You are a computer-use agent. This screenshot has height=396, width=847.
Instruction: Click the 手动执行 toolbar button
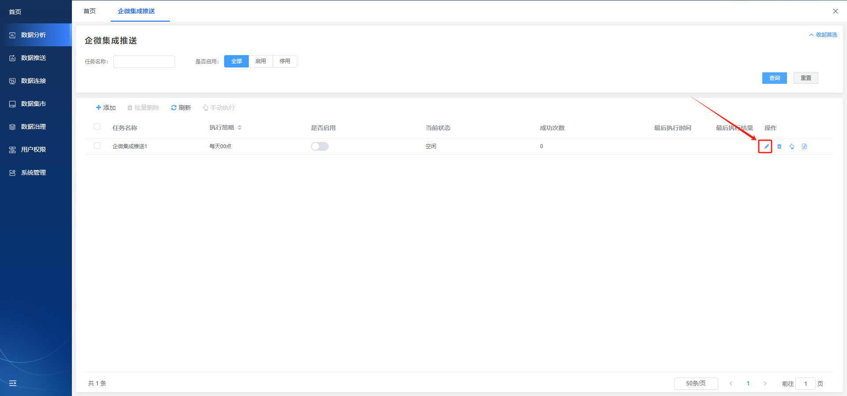[219, 108]
